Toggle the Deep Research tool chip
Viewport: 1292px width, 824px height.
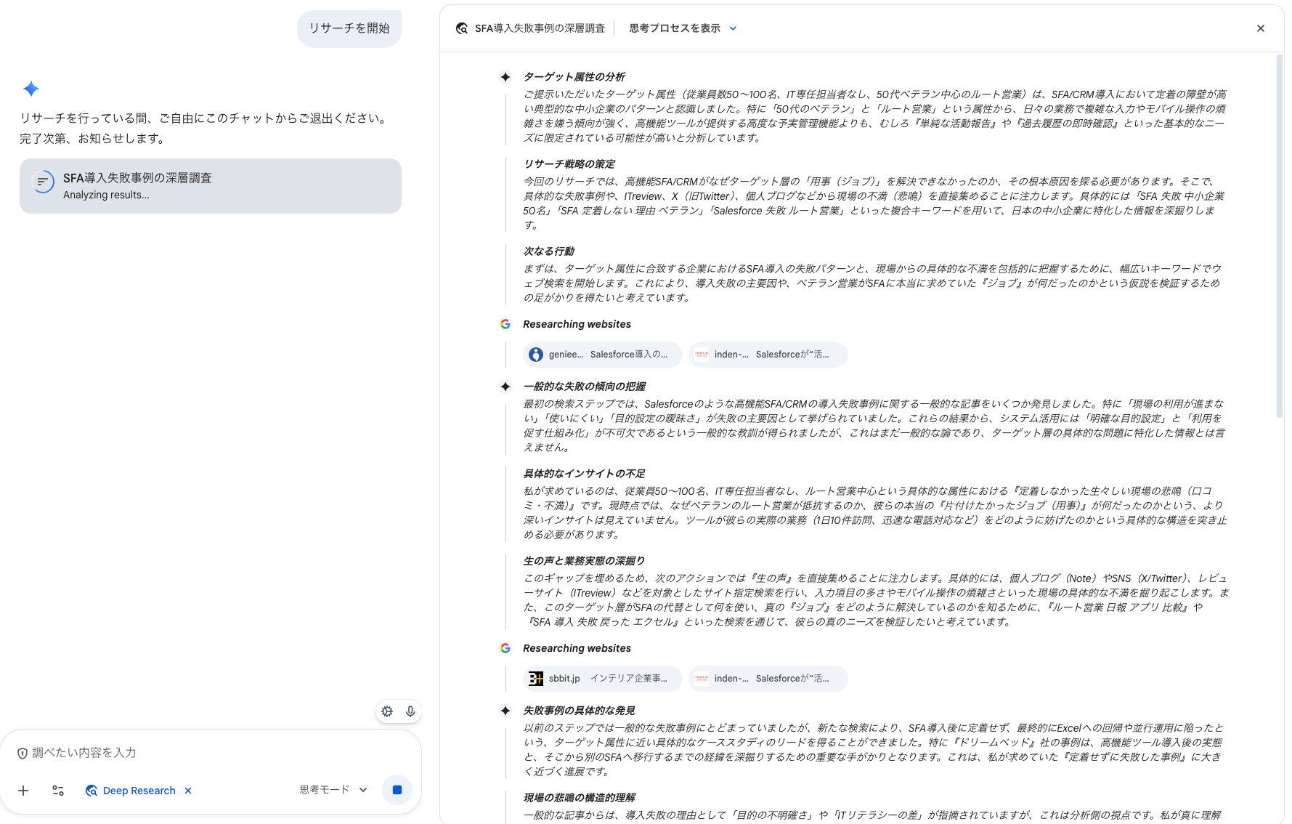(131, 791)
